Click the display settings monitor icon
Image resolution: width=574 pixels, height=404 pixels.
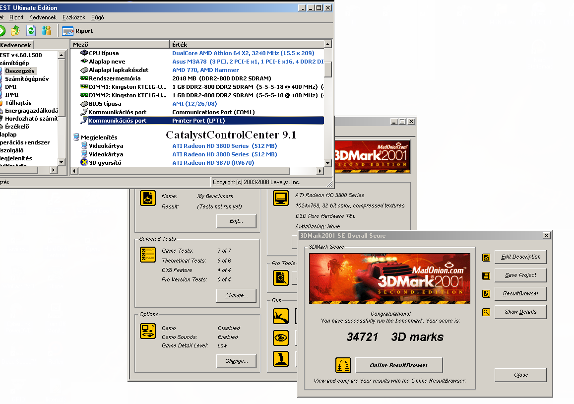(x=281, y=198)
